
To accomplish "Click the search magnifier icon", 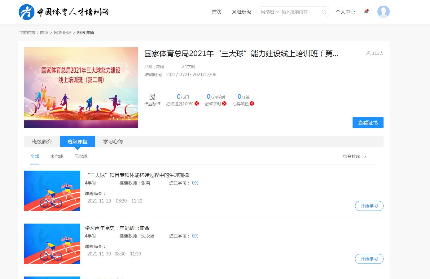I will click(x=324, y=12).
